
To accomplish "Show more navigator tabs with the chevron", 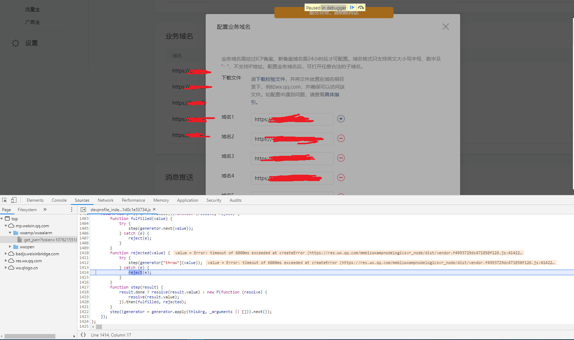I will (x=45, y=209).
